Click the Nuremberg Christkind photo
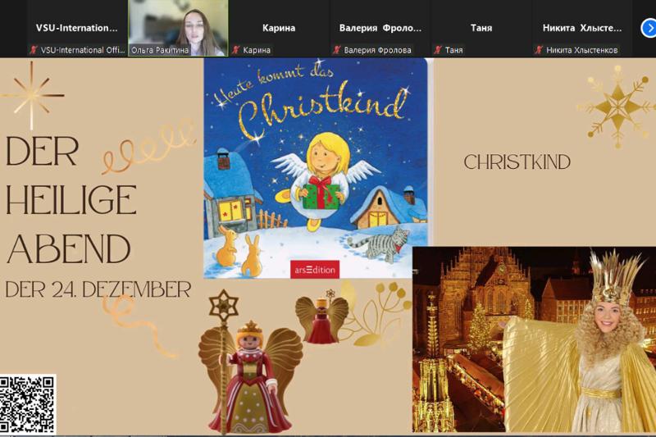Viewport: 656px width, 437px height. pos(534,339)
